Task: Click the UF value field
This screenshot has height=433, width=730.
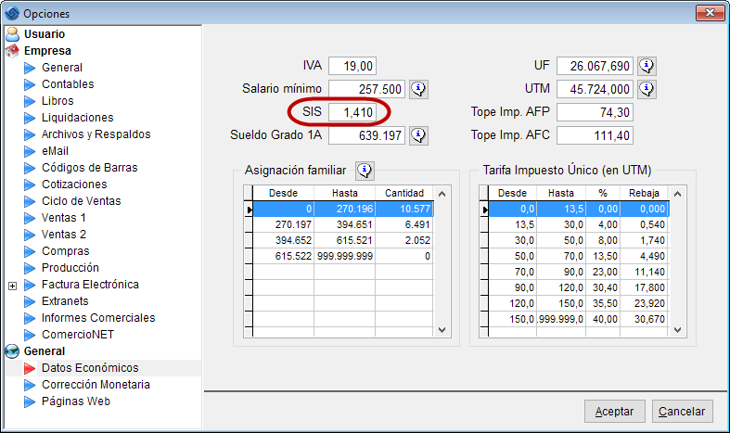Action: [595, 66]
